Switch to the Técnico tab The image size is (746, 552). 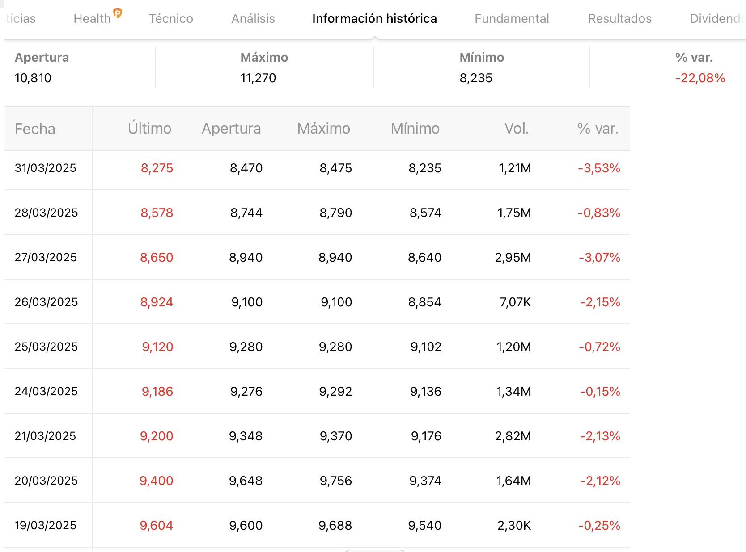(x=171, y=19)
